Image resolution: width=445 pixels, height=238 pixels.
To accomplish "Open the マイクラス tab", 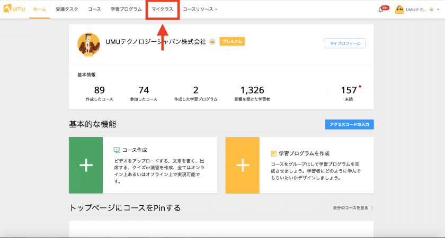I will pos(162,9).
